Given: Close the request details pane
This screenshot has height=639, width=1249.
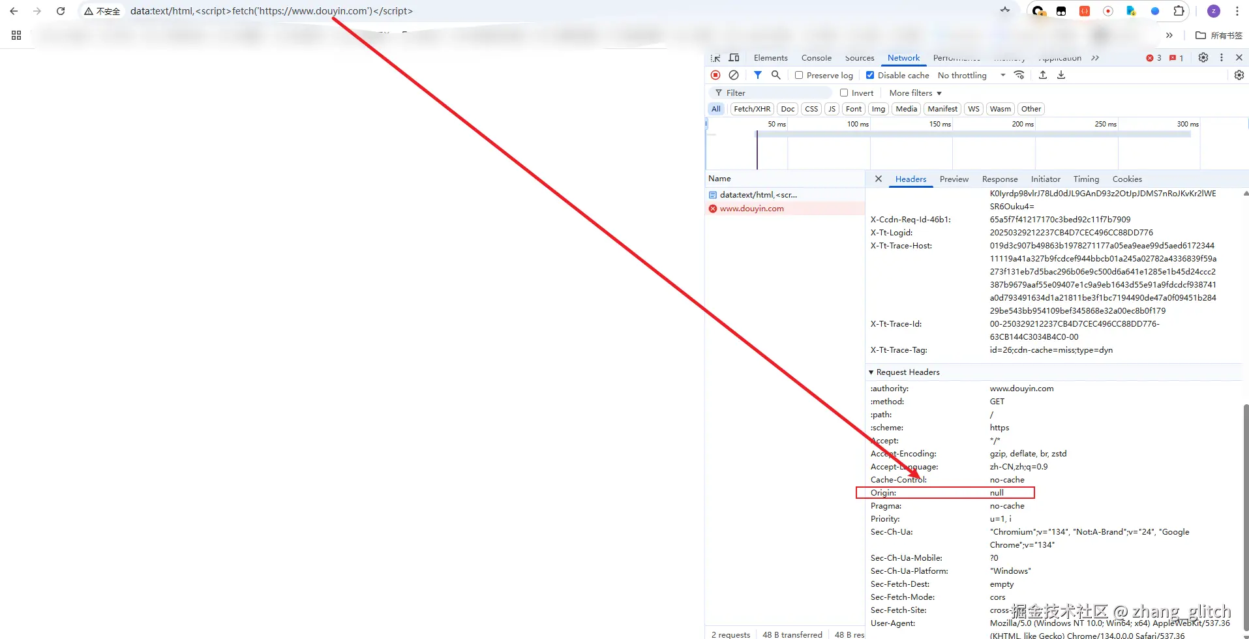Looking at the screenshot, I should (879, 179).
